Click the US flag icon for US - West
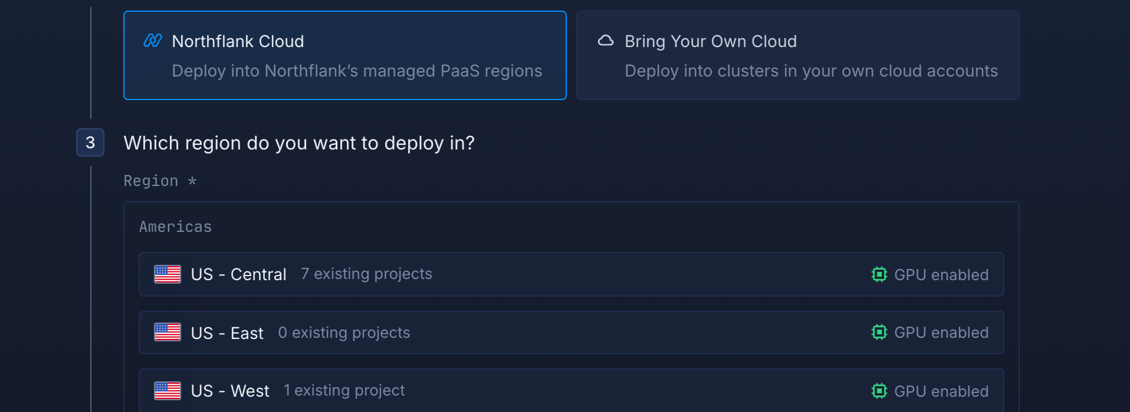1130x412 pixels. [x=167, y=391]
